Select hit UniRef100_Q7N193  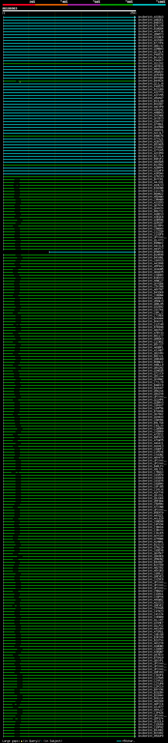pos(151,177)
